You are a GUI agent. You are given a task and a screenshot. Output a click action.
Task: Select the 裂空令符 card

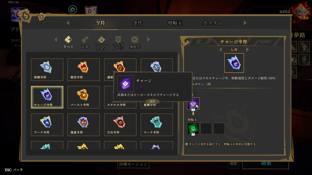(84, 69)
